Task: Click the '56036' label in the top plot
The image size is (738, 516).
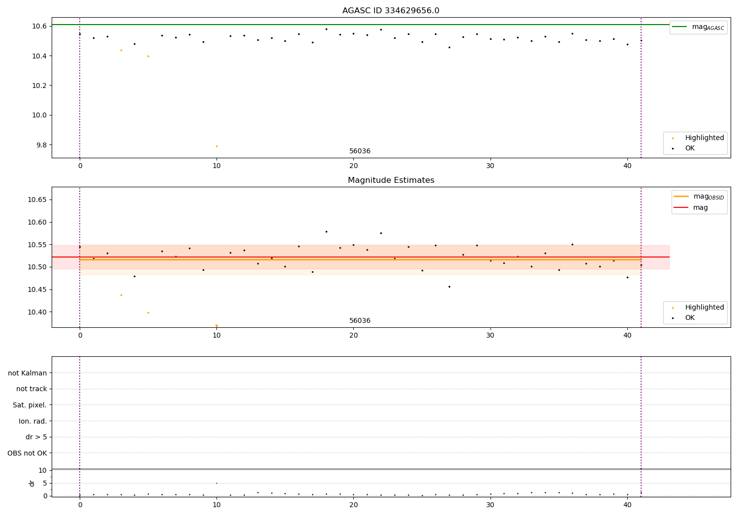Action: (360, 151)
